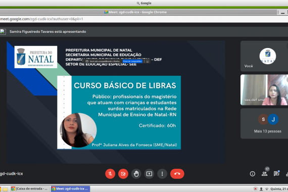Select the Meet zgd-cudk-icx taskbar item
Viewport: 288px width, 192px height.
tap(70, 188)
